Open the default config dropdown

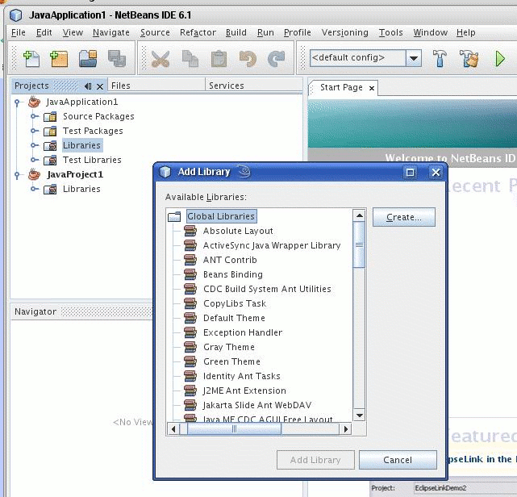click(x=414, y=58)
